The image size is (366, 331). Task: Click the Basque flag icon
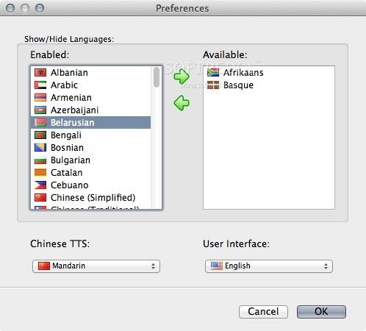(x=213, y=85)
